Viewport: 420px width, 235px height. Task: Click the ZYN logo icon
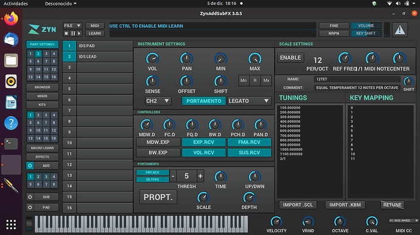[33, 29]
